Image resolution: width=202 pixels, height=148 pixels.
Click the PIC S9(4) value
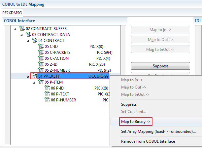105,52
